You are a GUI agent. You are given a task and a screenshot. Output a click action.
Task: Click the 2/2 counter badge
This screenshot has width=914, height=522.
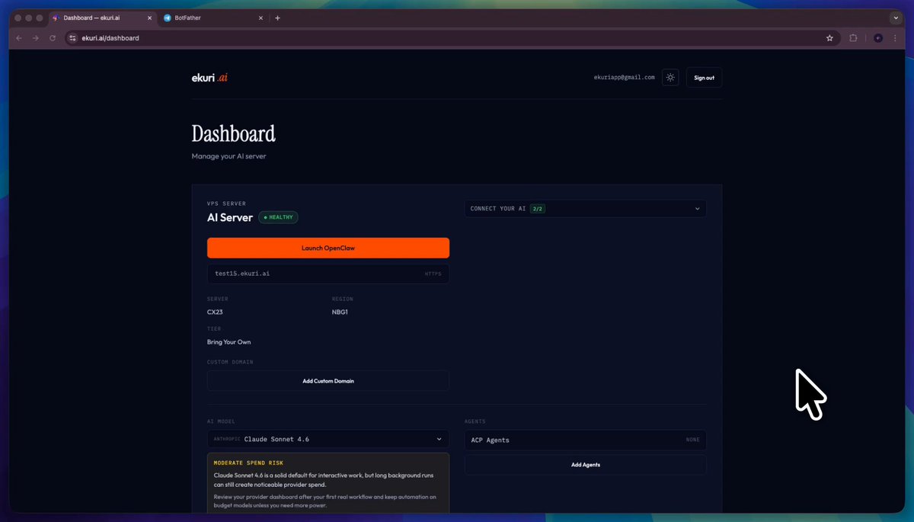point(536,208)
